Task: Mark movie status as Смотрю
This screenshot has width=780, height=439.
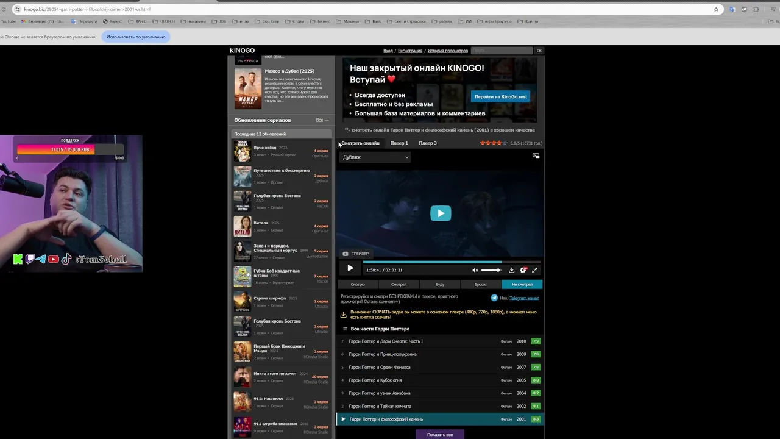Action: [358, 284]
